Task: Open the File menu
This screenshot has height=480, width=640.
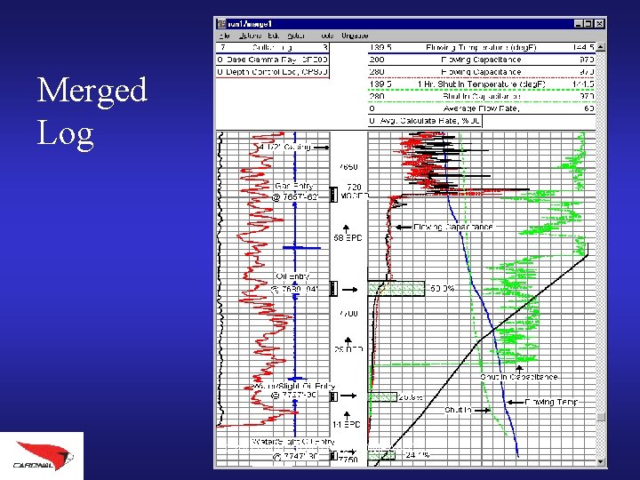Action: [x=225, y=36]
